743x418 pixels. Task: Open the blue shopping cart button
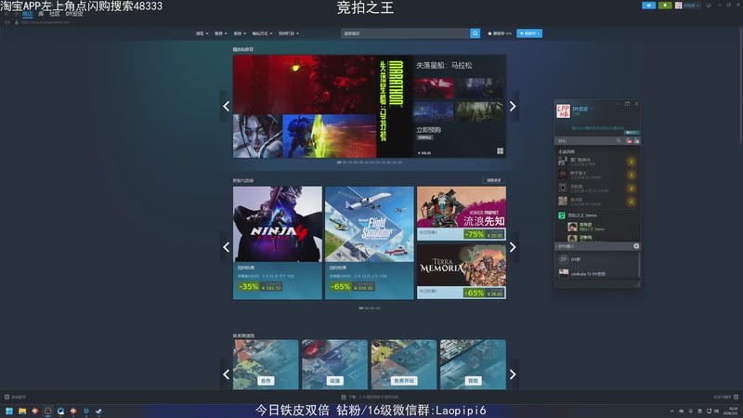tap(529, 33)
